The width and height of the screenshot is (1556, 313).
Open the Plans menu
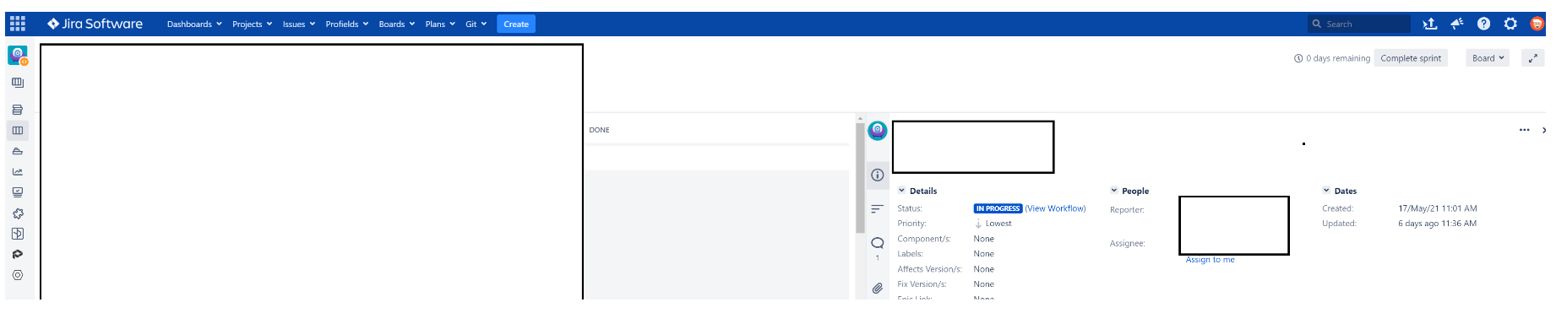pyautogui.click(x=440, y=24)
